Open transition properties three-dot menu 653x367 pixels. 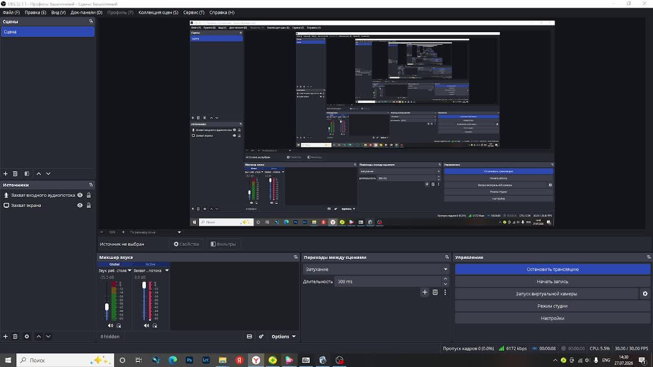tap(445, 292)
